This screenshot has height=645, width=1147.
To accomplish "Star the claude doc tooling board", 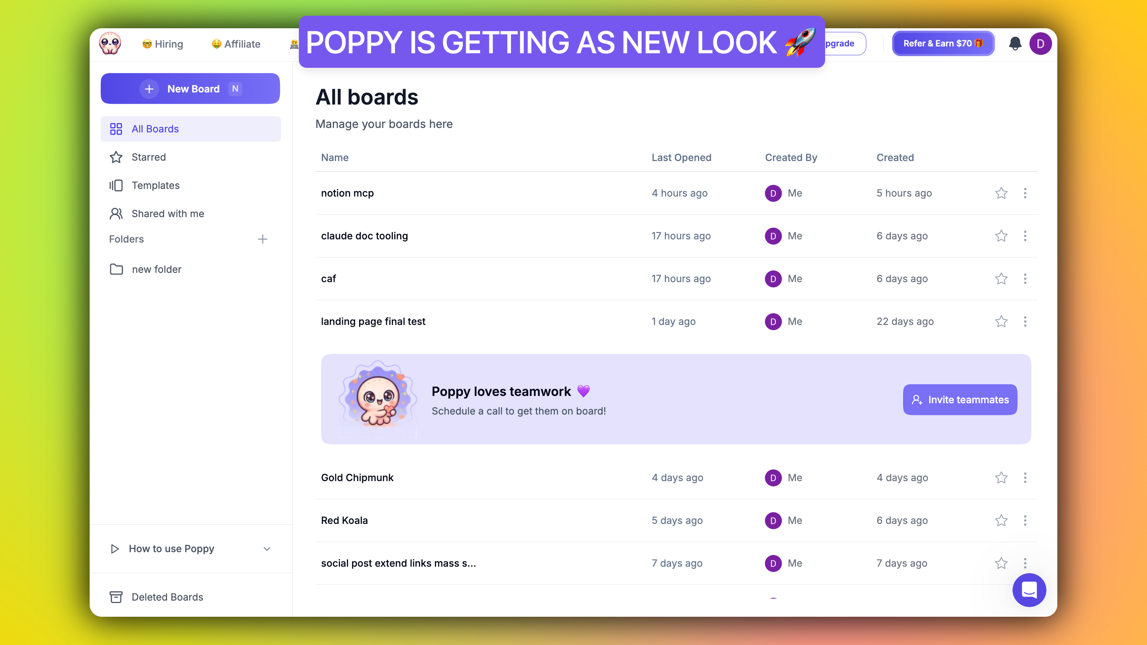I will click(x=1001, y=236).
